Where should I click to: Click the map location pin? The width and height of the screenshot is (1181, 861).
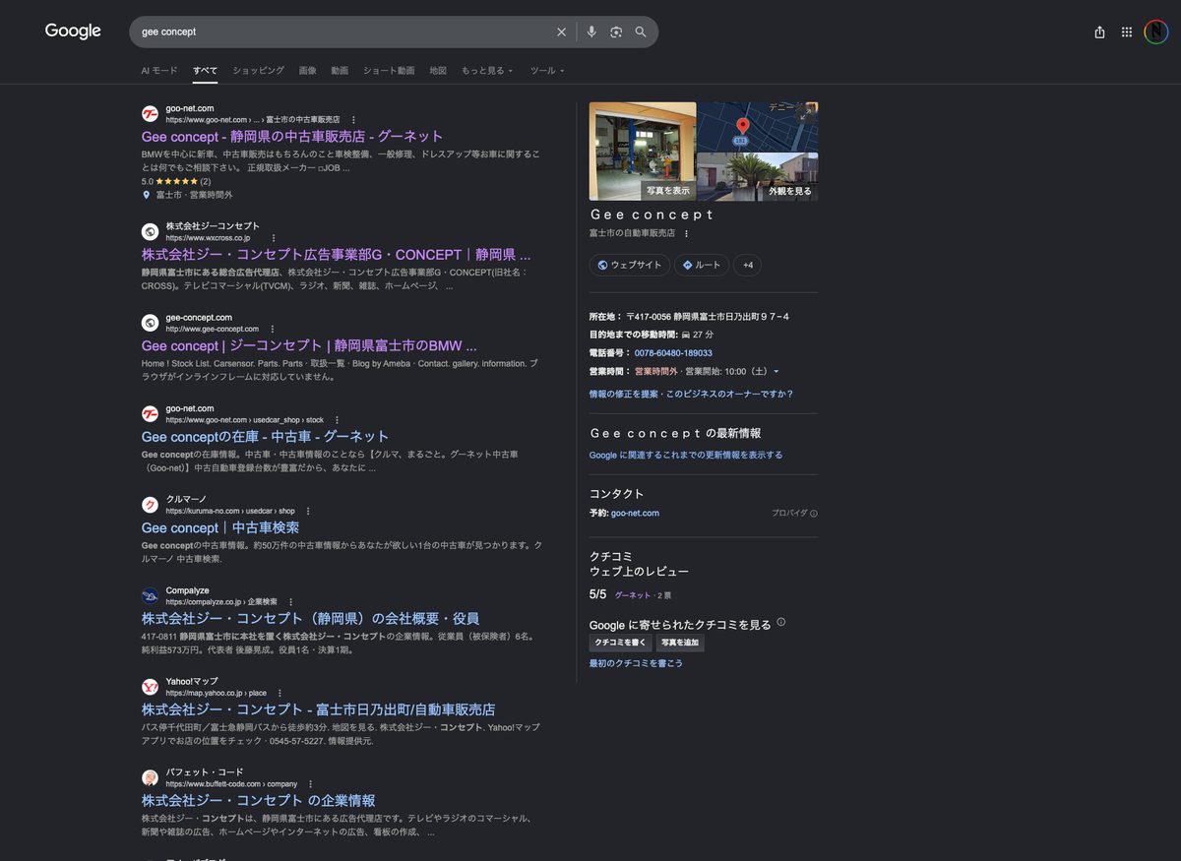[x=743, y=126]
